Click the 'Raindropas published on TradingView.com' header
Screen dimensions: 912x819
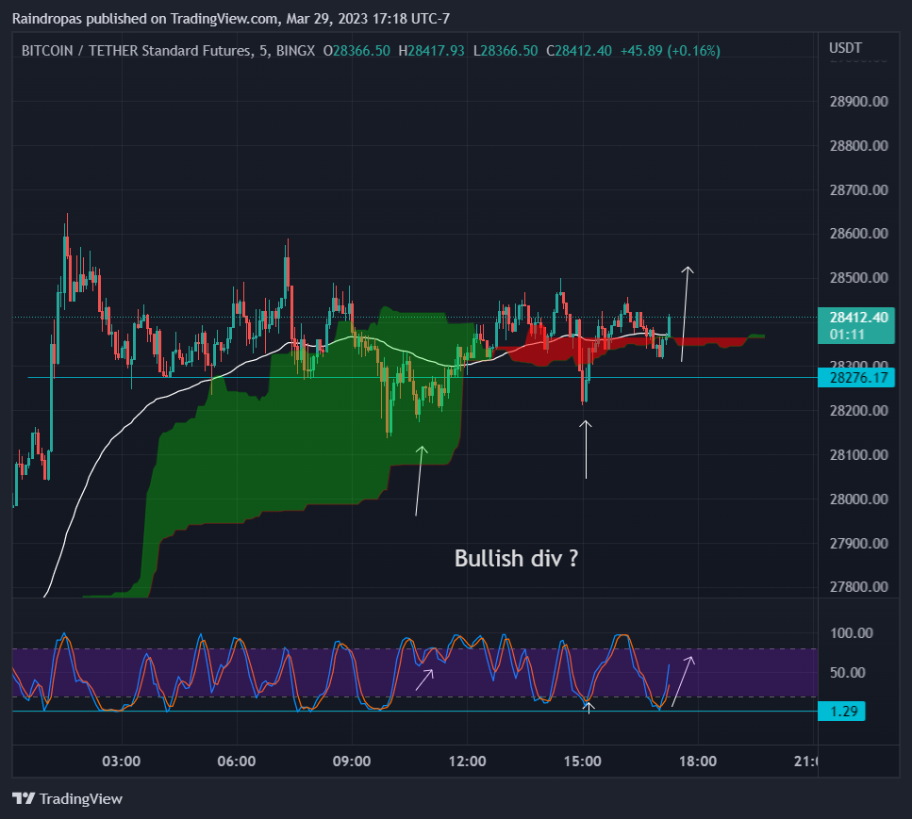[145, 19]
